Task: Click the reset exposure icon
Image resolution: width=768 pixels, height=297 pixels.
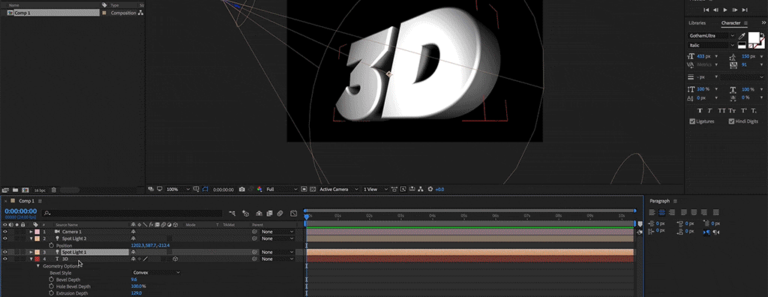Action: point(430,189)
